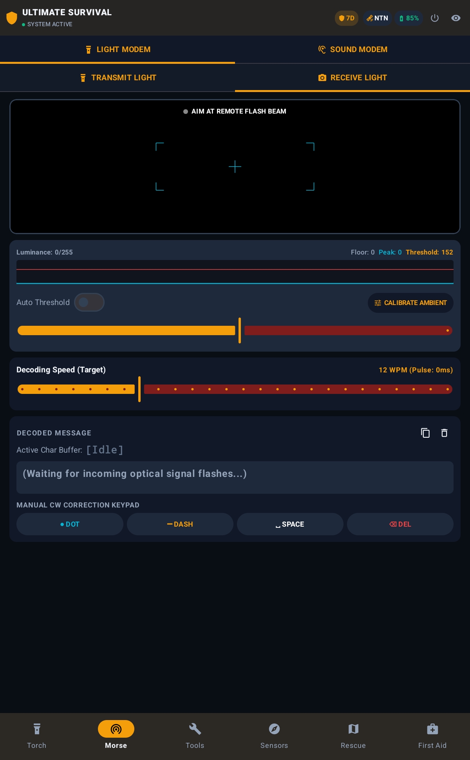The width and height of the screenshot is (470, 760).
Task: Click the 'ULTIMATE SURVIVAL' title
Action: click(67, 12)
